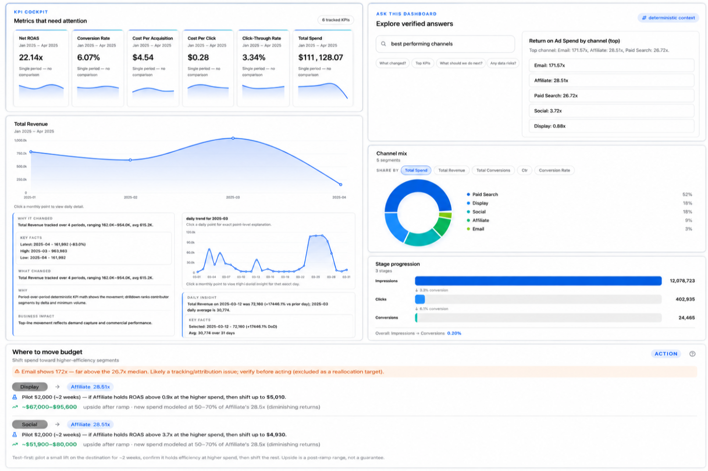Click the "Email: 171.57x" result row
The width and height of the screenshot is (708, 471).
pos(611,65)
